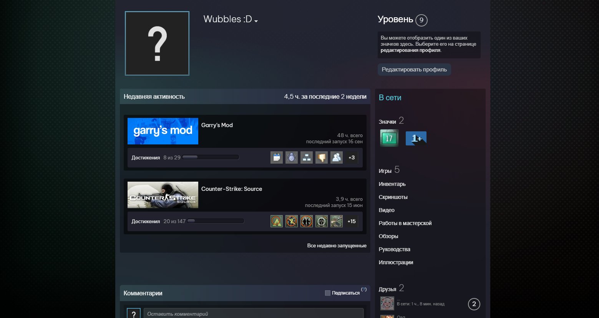Click the blue 1+ game collector badge

[x=416, y=139]
